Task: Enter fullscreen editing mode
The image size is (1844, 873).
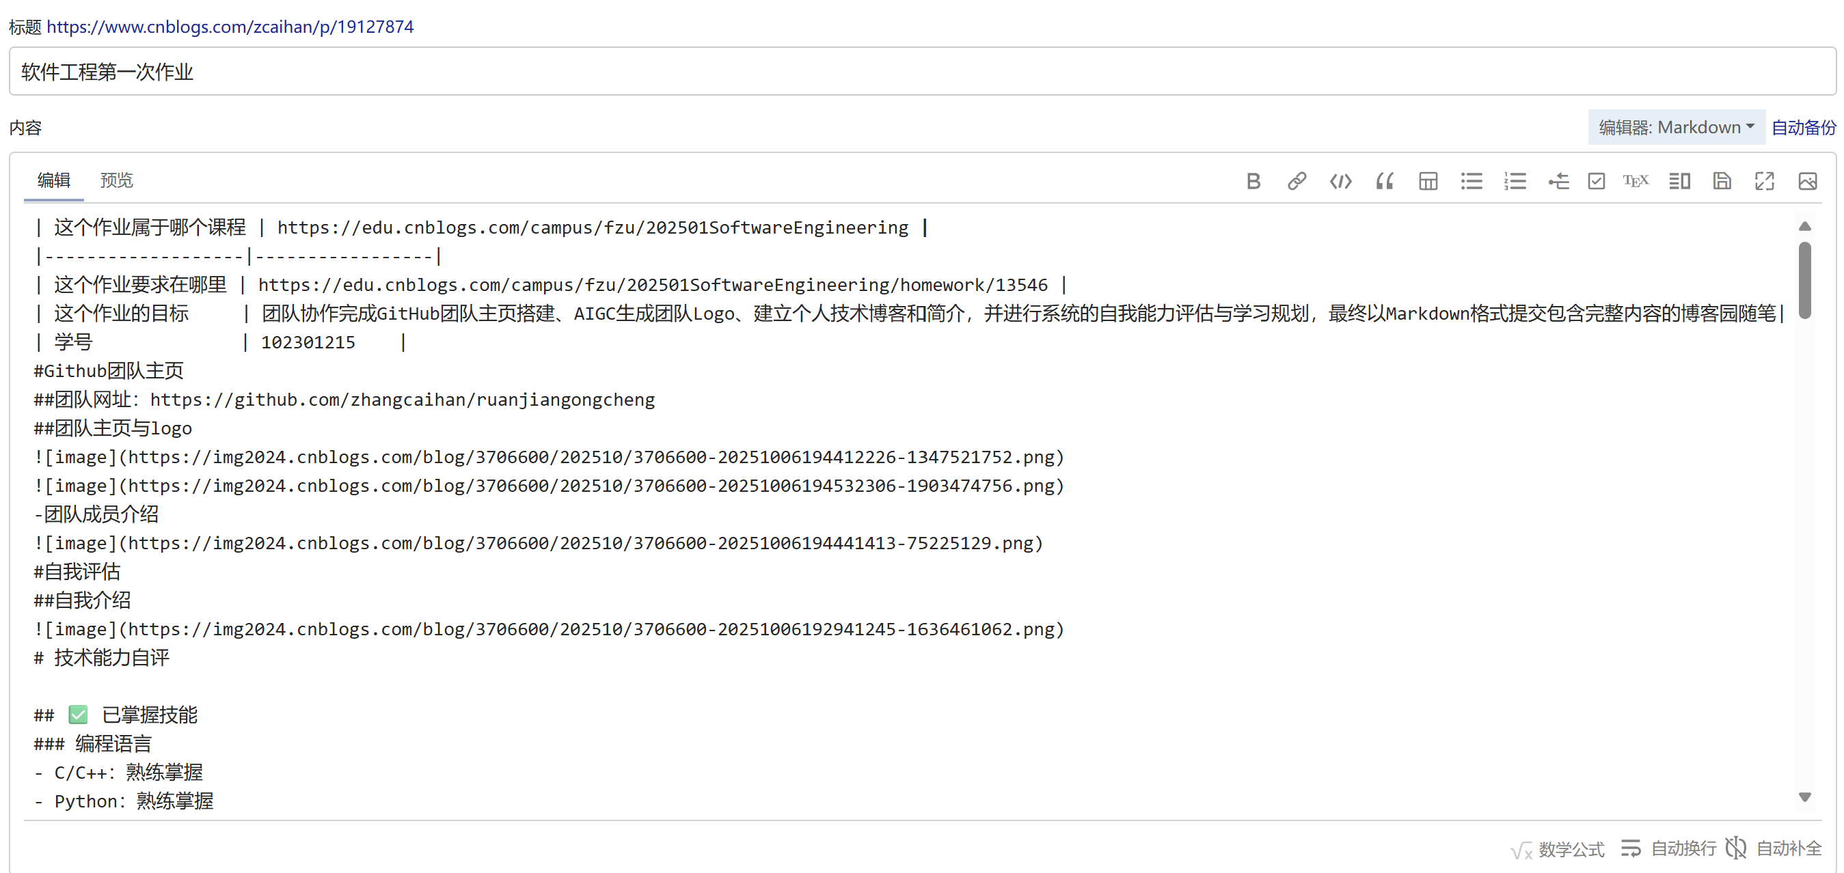Action: coord(1764,181)
